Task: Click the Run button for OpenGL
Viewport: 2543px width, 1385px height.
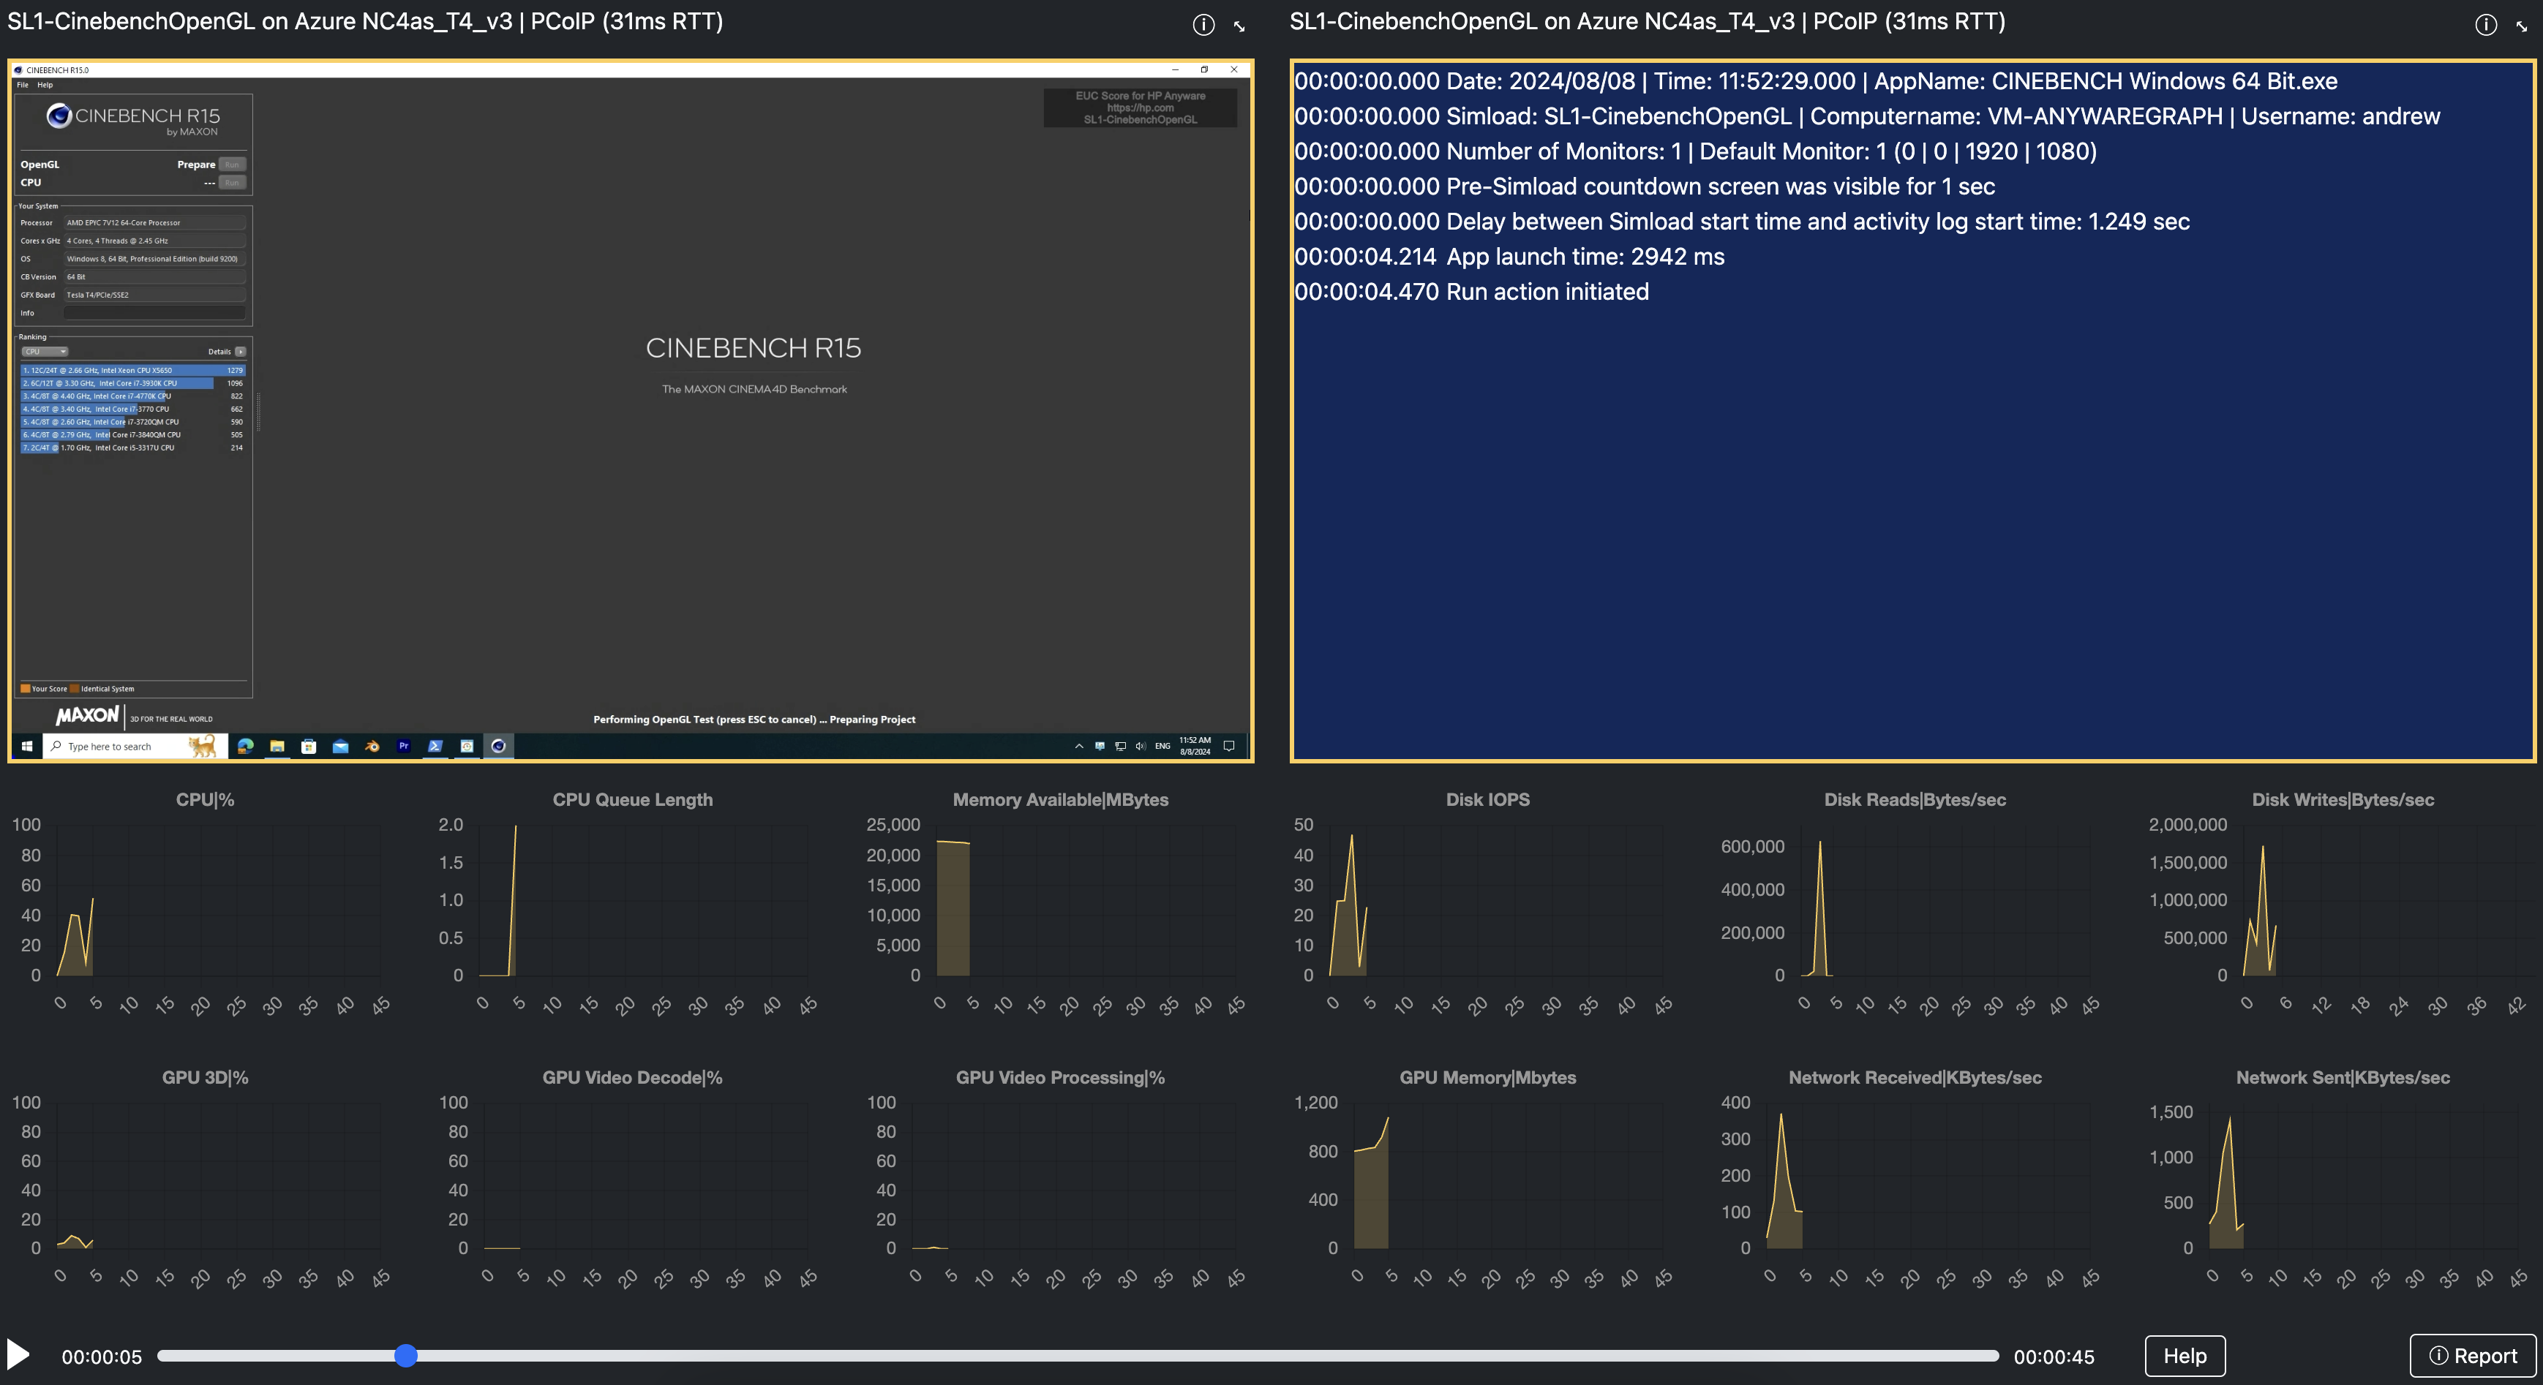Action: point(232,164)
